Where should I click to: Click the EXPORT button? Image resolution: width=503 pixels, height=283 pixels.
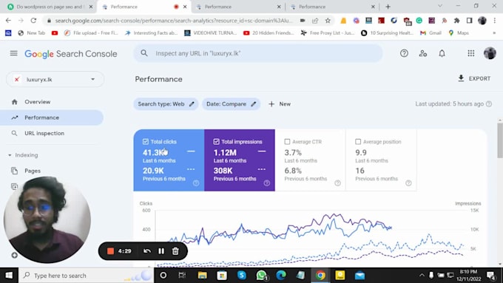(x=474, y=78)
